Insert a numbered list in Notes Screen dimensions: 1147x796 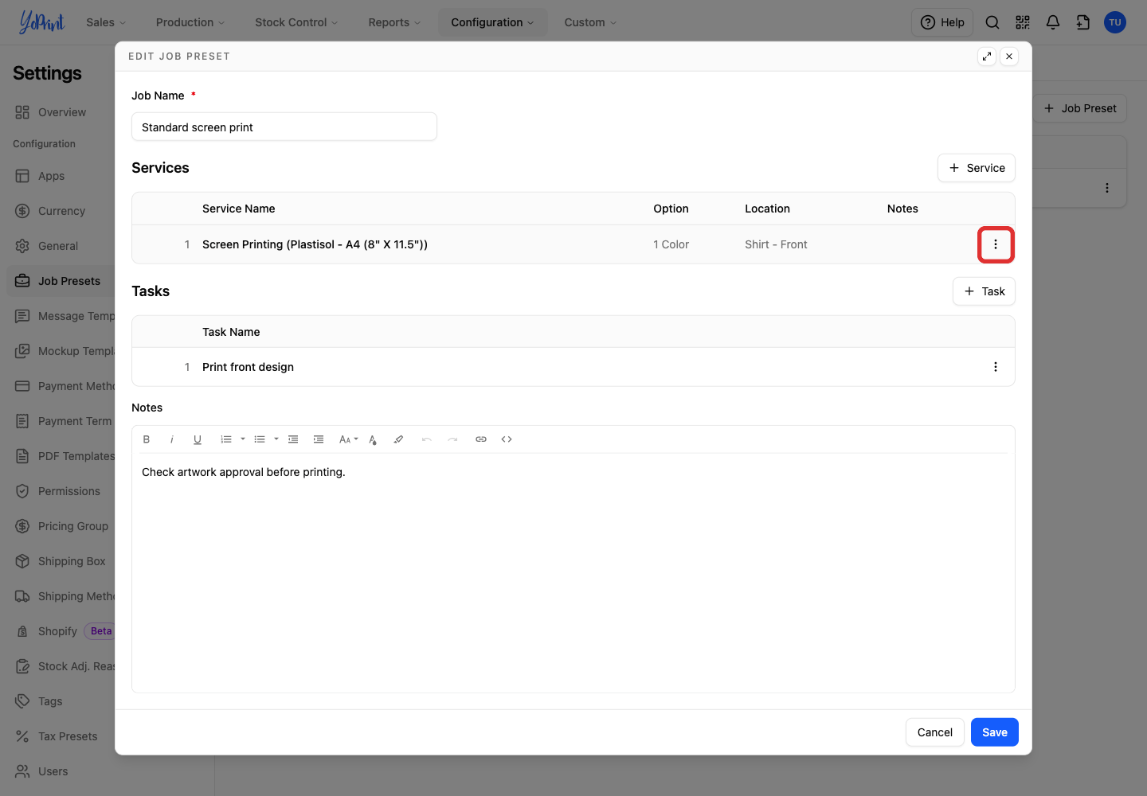tap(226, 439)
